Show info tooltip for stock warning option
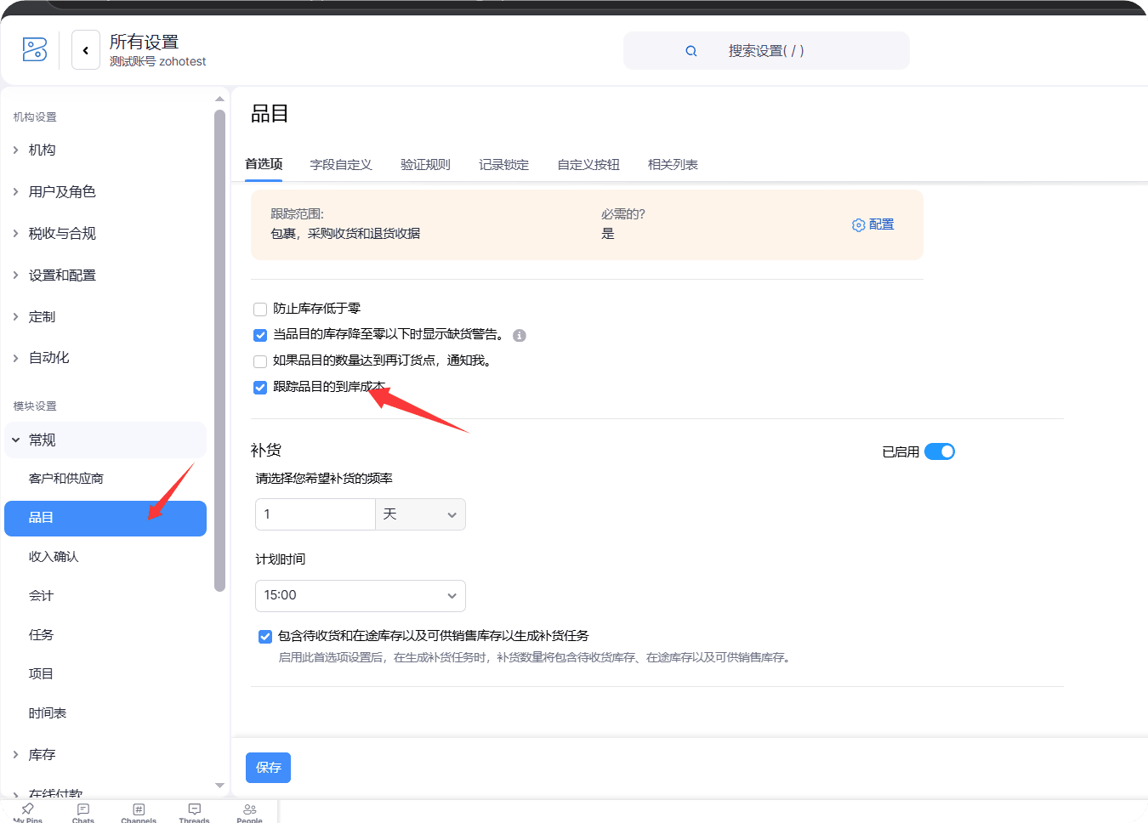This screenshot has width=1148, height=823. pyautogui.click(x=520, y=336)
